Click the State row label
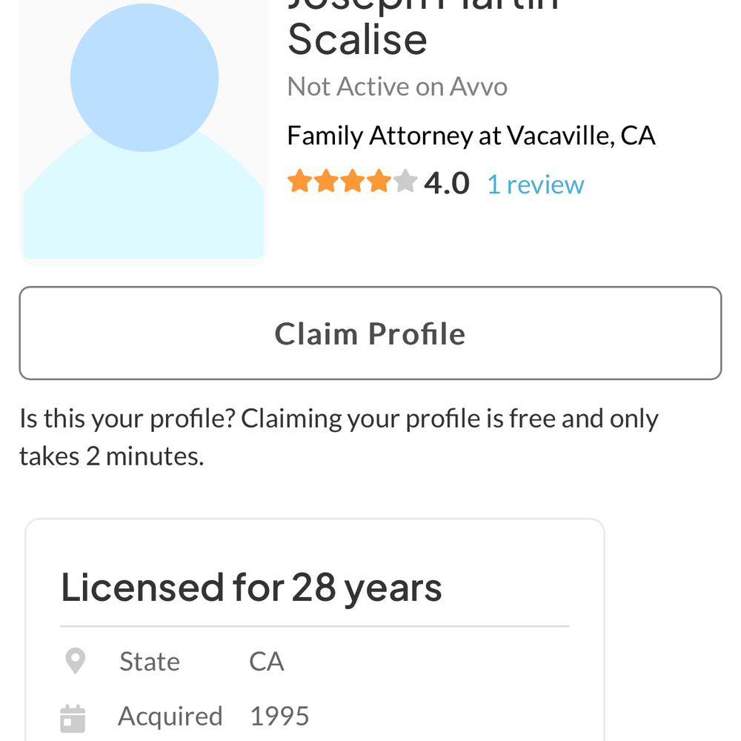The height and width of the screenshot is (741, 741). [149, 660]
